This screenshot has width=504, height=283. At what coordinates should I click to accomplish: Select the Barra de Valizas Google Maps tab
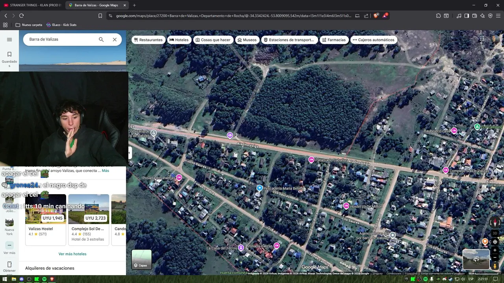pos(97,5)
